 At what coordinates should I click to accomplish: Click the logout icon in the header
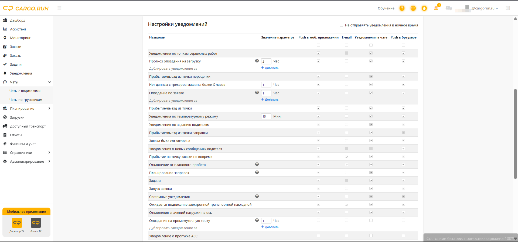pyautogui.click(x=508, y=8)
